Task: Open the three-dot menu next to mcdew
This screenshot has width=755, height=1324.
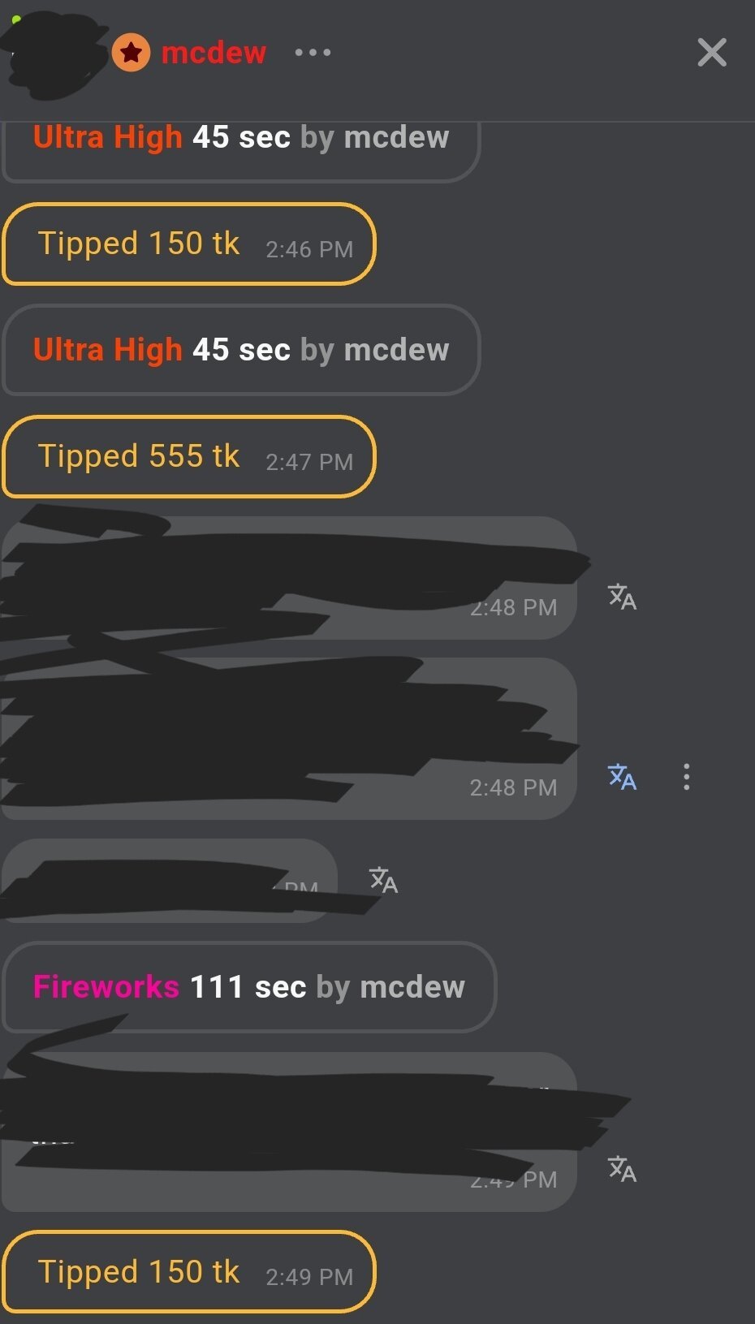Action: point(313,53)
